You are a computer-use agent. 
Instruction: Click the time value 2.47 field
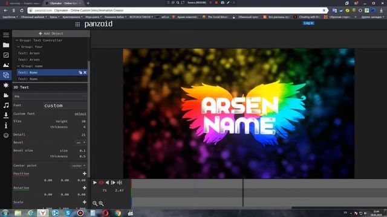(x=120, y=190)
